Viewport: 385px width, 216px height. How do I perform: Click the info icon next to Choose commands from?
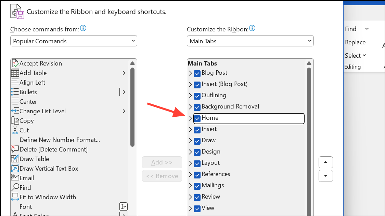[x=83, y=28]
